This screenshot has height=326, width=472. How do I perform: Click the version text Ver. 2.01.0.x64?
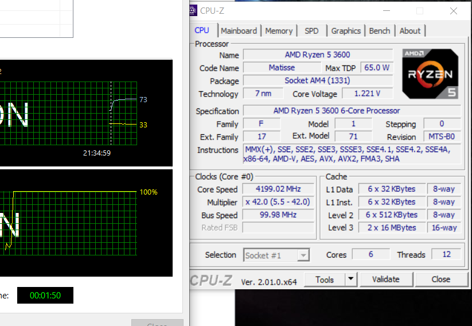pos(269,282)
